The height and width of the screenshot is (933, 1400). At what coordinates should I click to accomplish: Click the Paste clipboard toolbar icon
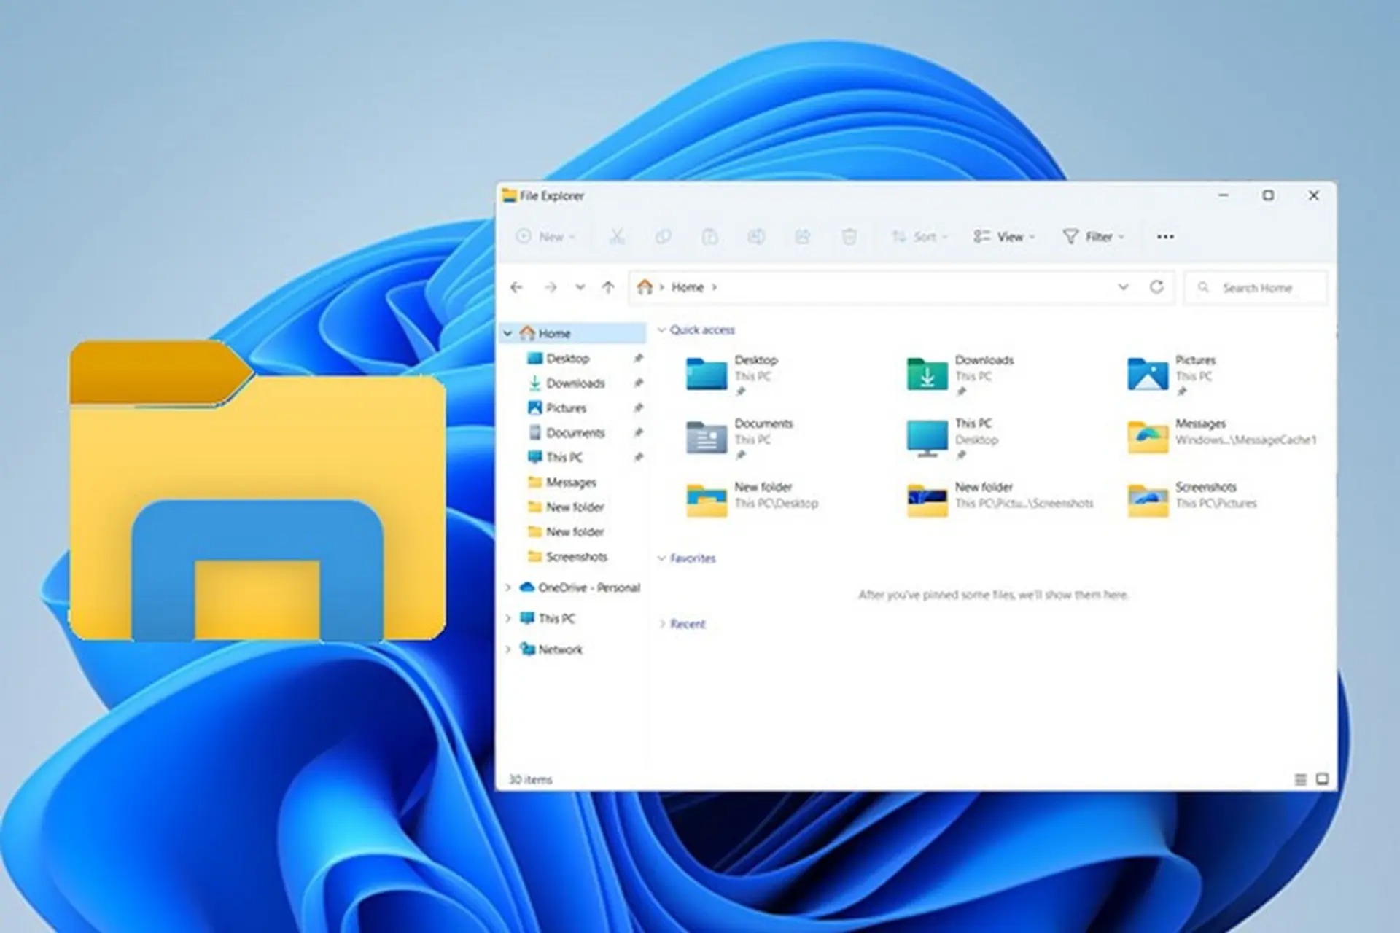[x=709, y=236]
